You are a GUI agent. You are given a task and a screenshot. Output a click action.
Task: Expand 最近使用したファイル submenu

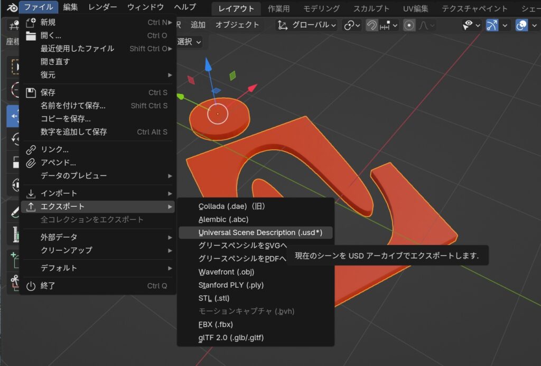coord(98,49)
